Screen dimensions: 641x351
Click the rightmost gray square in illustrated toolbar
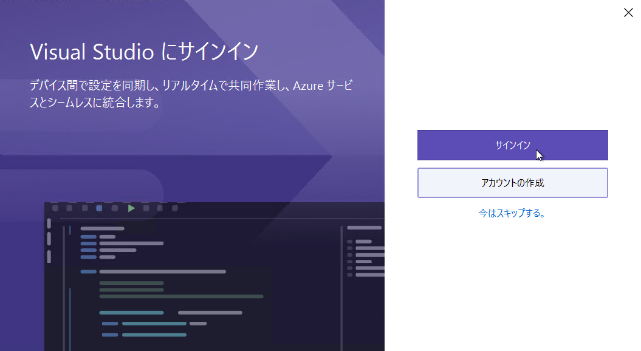coord(175,208)
